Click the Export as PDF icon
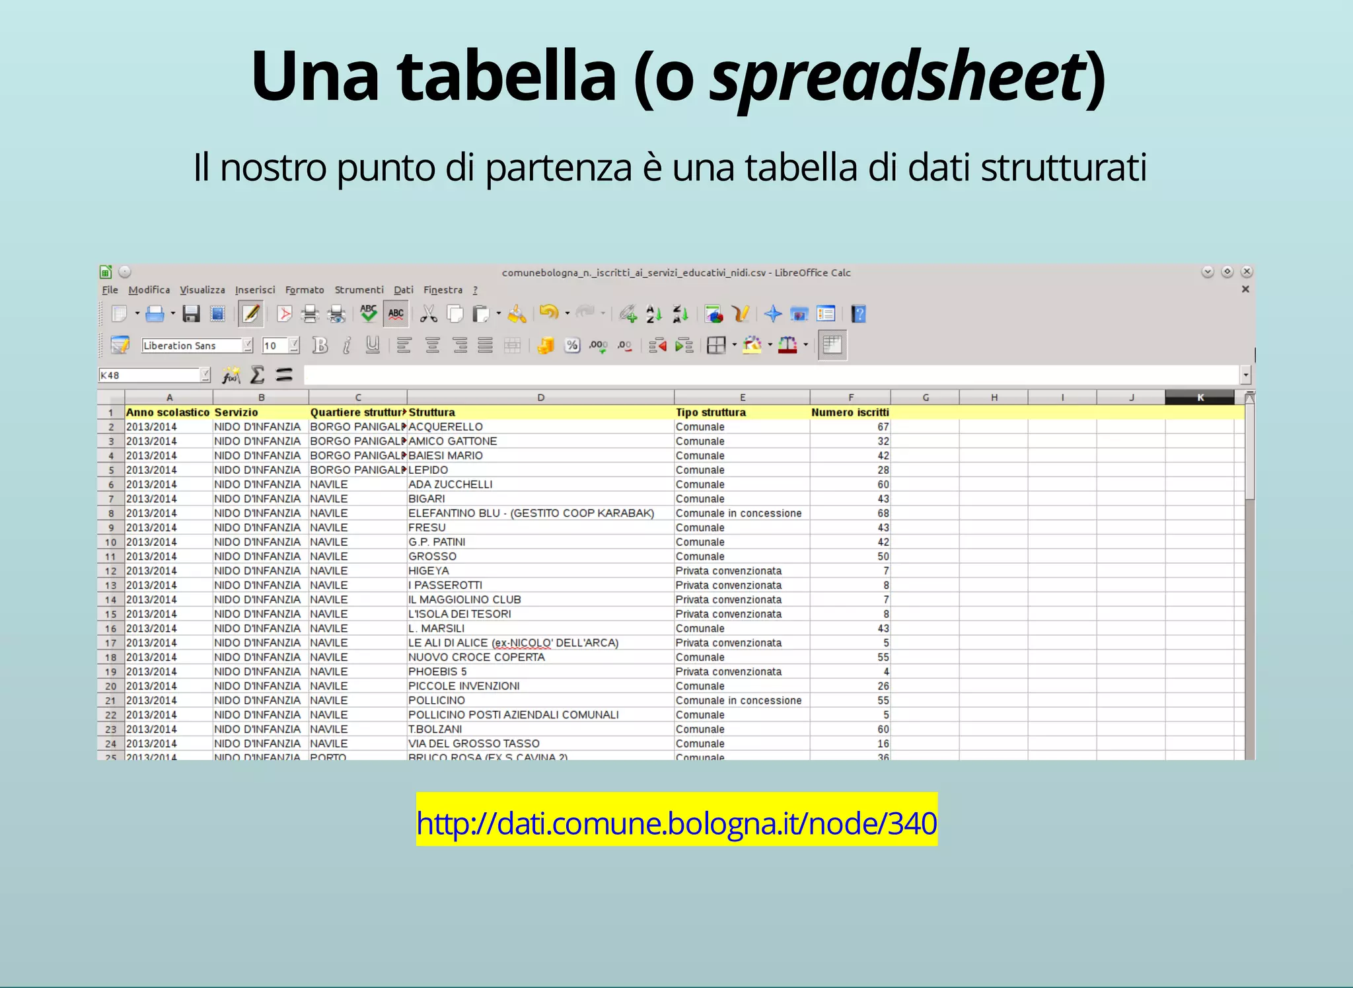 [284, 314]
